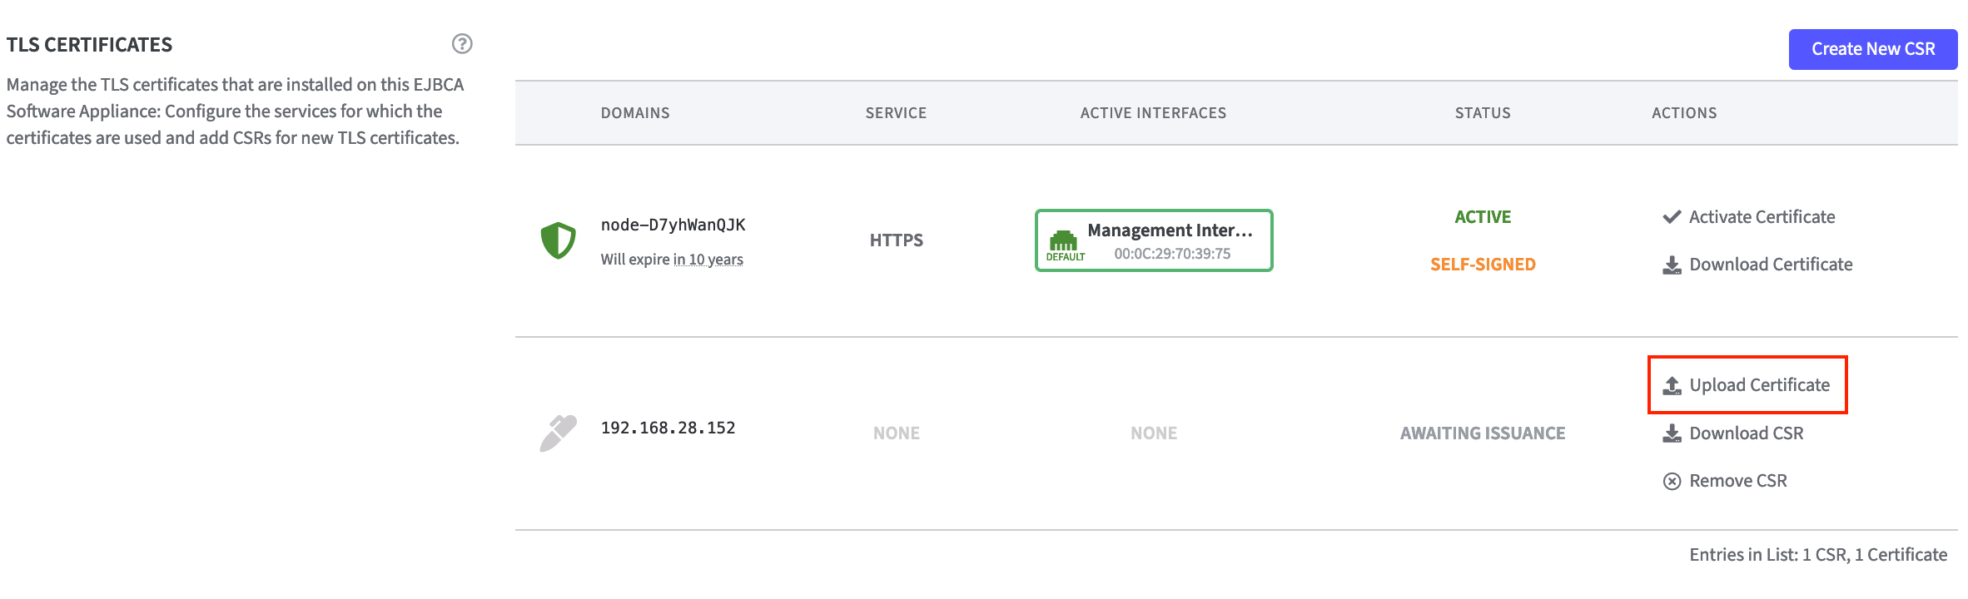Screen dimensions: 1968x599
Task: Click the node-D7yhWanQJK domain name
Action: point(673,225)
